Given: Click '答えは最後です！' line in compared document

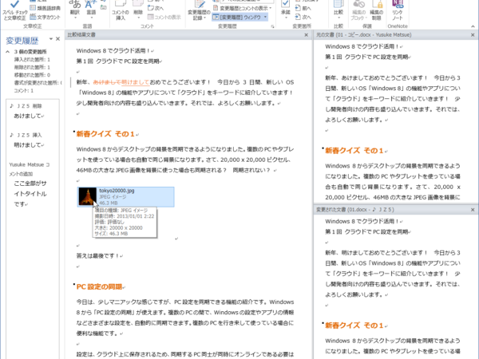Looking at the screenshot, I should [97, 256].
